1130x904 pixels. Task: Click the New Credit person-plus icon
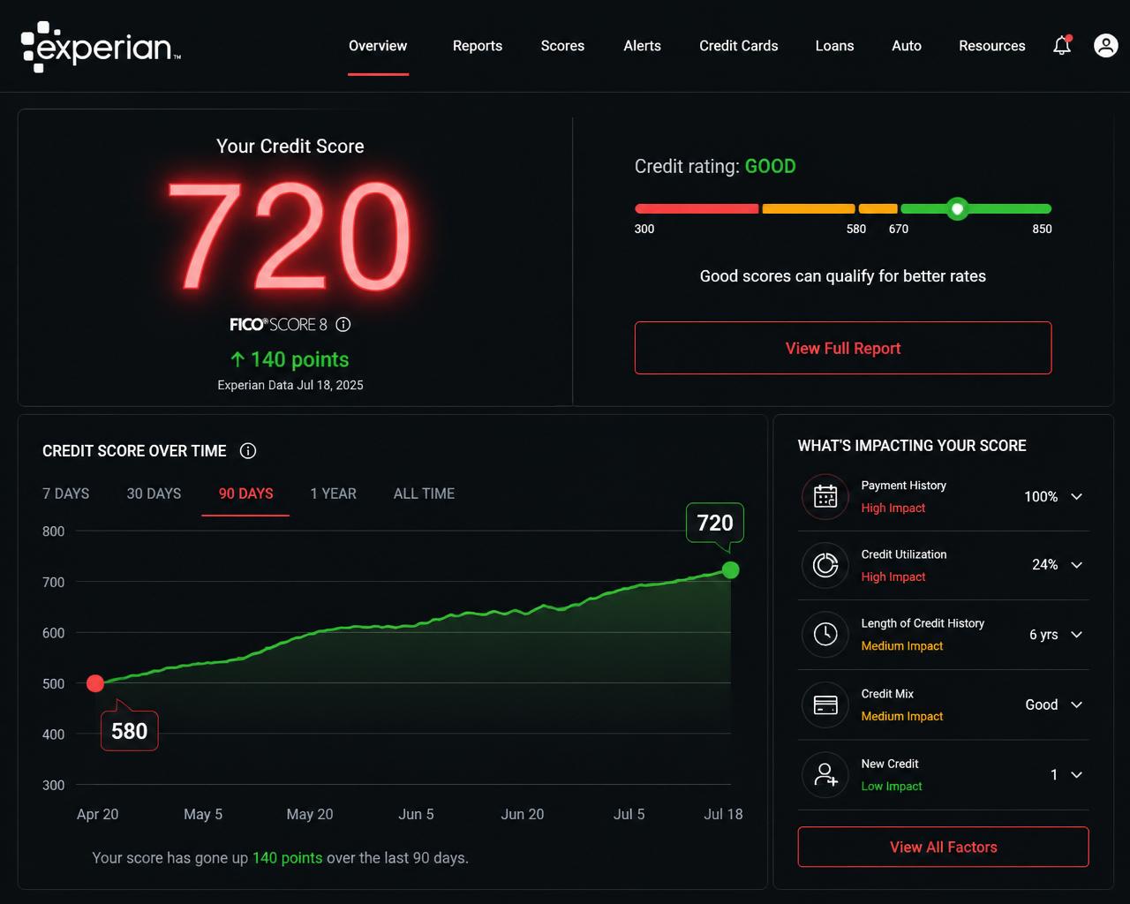pyautogui.click(x=825, y=774)
